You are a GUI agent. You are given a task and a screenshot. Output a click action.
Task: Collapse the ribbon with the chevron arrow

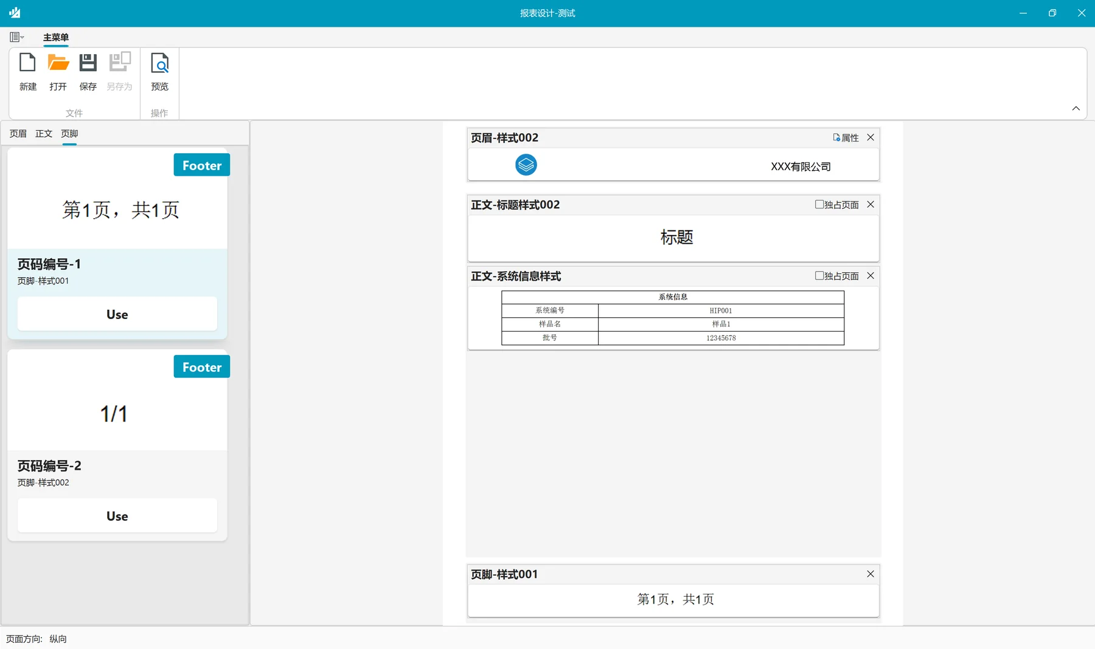[1076, 108]
